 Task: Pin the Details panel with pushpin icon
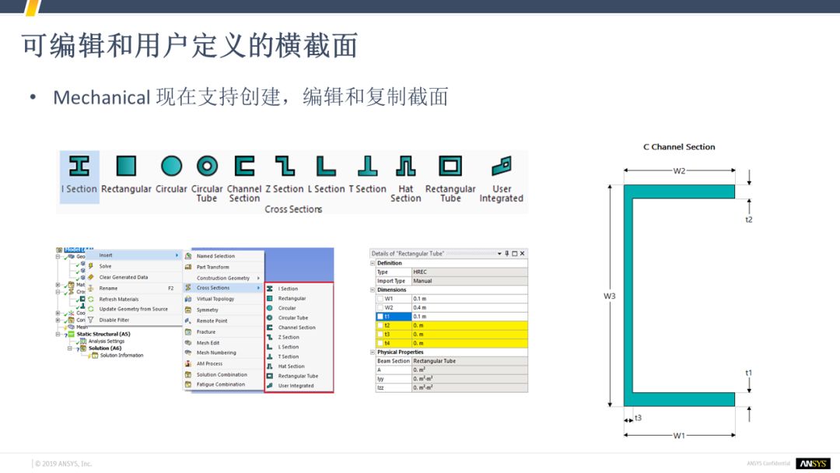507,254
